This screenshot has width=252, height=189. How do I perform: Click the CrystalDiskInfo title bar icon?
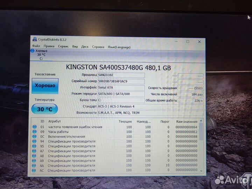35,39
